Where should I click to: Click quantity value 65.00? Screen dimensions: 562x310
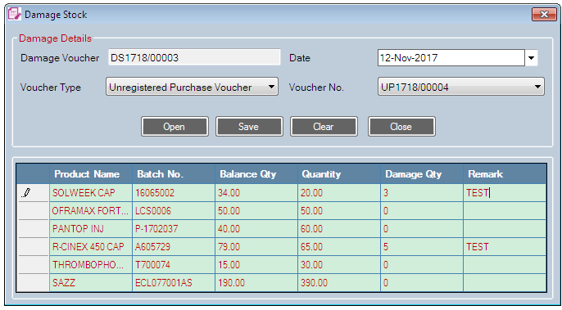point(339,247)
